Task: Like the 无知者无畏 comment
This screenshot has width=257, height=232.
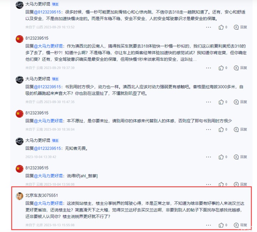Action: pos(223,157)
